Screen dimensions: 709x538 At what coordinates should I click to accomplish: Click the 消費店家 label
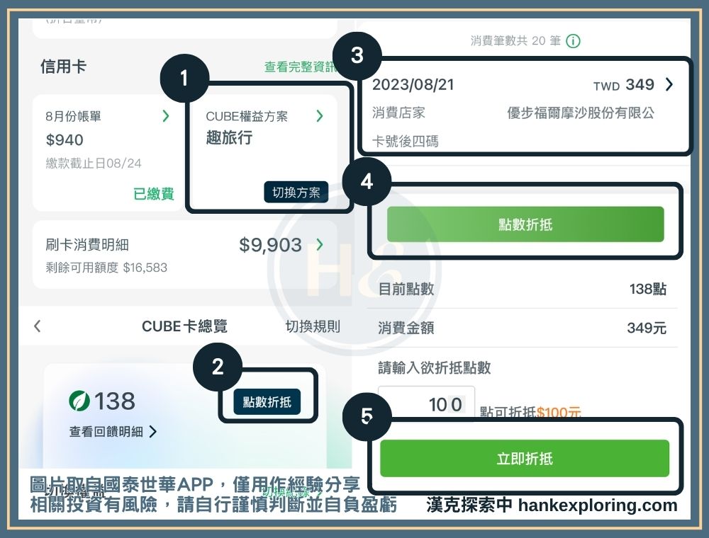(398, 113)
